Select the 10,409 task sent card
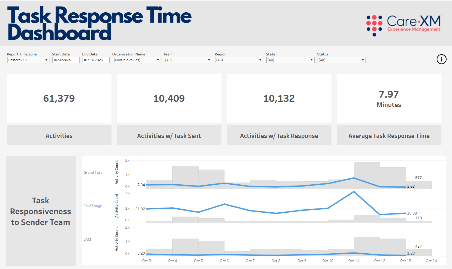Screen dimensions: 452x269 (169, 98)
